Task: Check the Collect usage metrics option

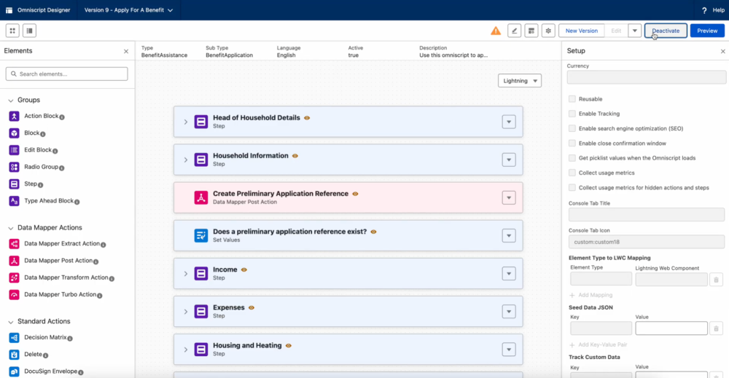Action: 572,173
